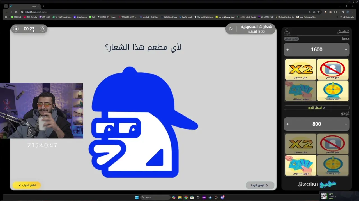
Task: Bookmark this page with the star icon
Action: coord(319,12)
